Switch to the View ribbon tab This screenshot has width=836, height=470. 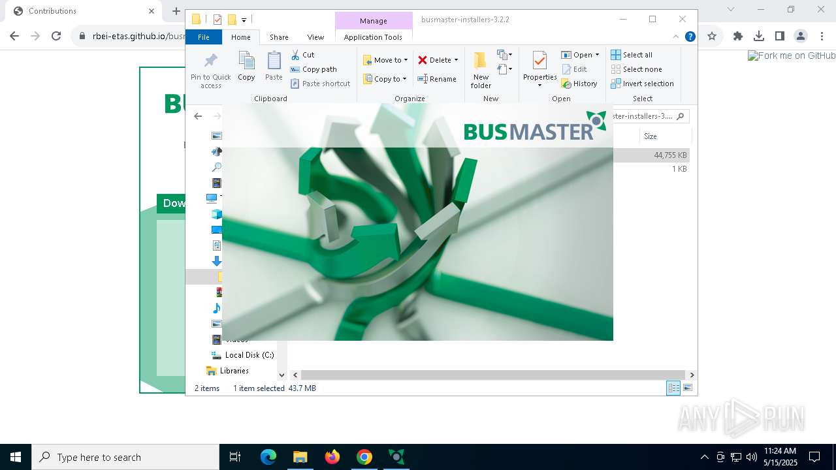coord(315,37)
